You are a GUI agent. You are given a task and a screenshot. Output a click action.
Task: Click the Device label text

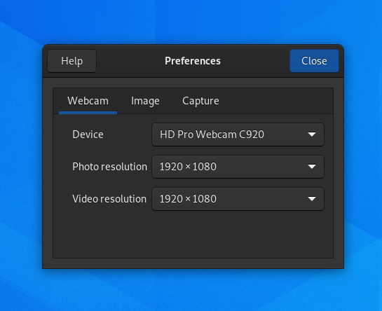coord(88,134)
